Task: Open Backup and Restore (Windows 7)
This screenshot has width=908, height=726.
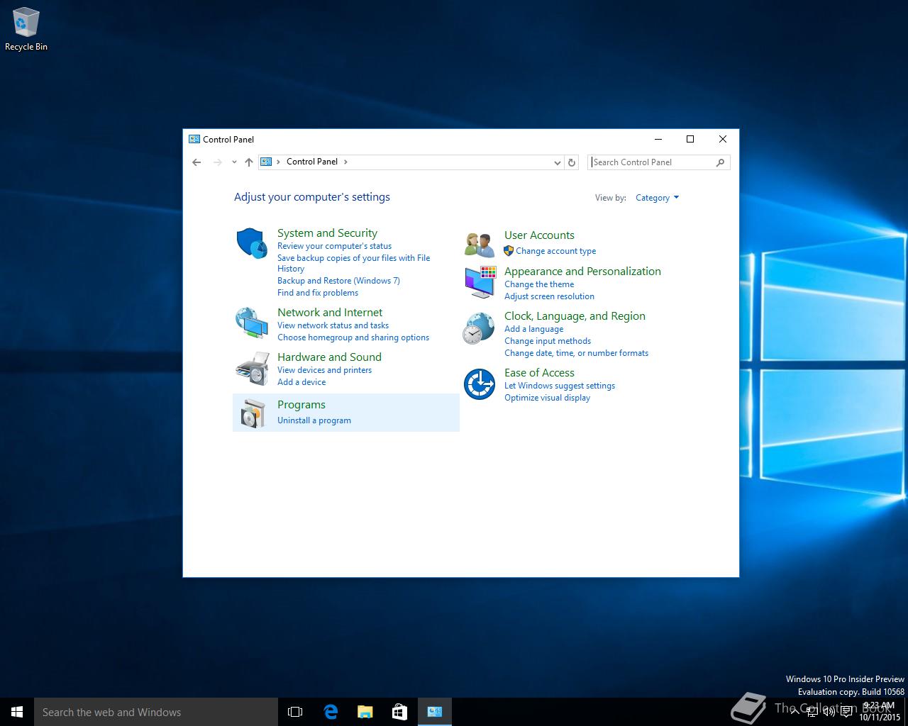Action: pos(338,281)
